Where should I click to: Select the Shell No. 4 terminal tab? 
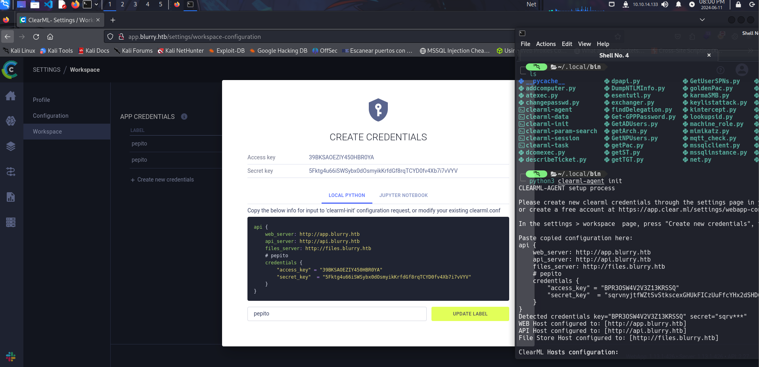[x=614, y=55]
